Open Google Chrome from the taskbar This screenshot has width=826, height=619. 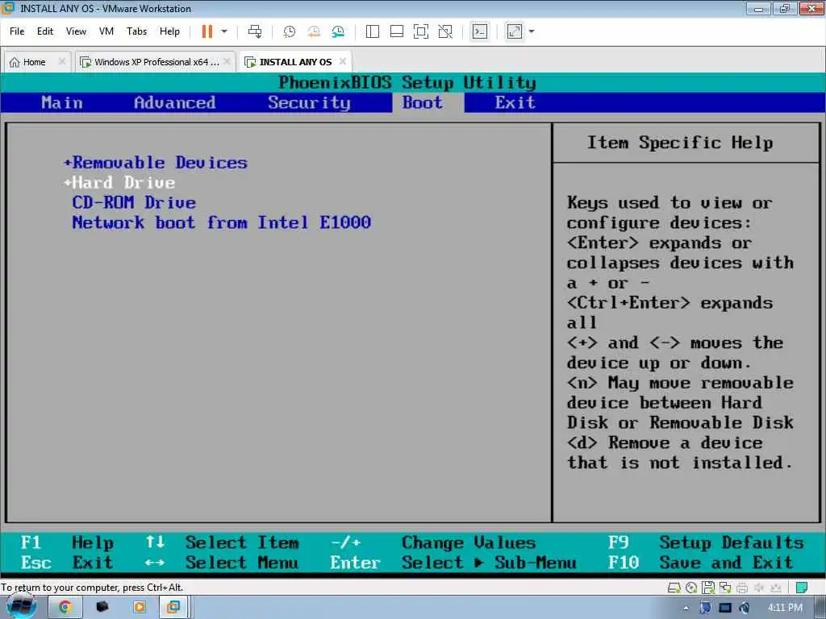(65, 608)
